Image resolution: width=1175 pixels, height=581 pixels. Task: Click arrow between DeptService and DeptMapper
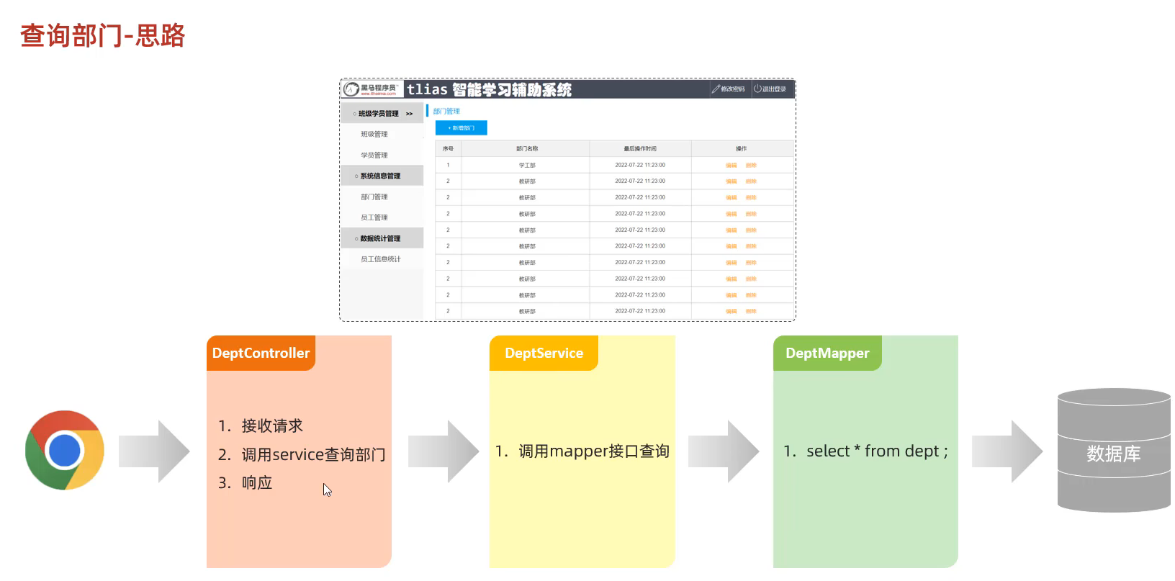[723, 451]
